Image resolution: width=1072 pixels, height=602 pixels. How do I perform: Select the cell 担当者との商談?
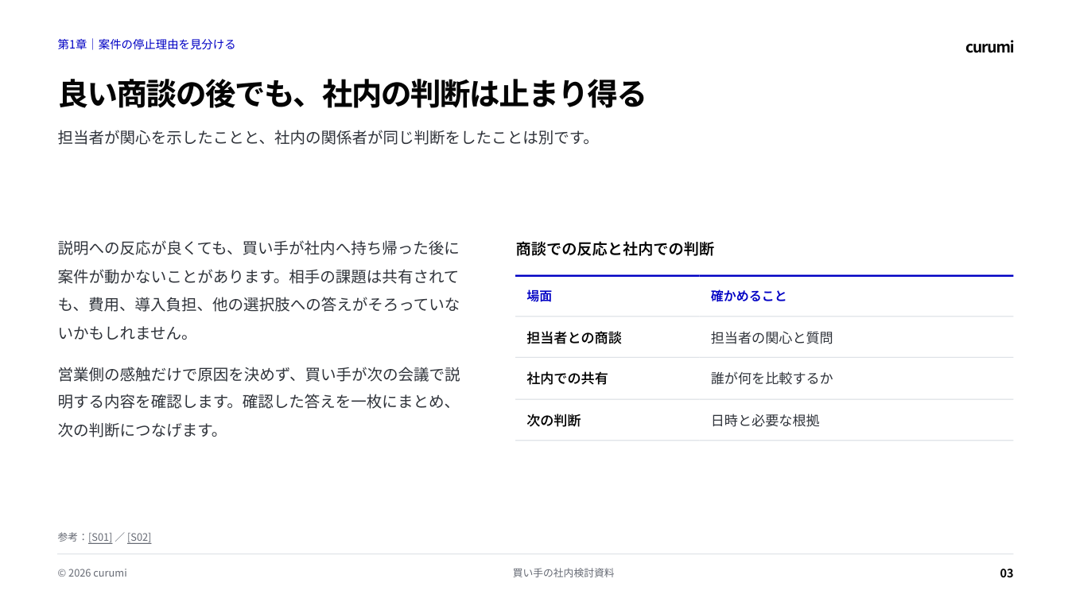click(574, 337)
